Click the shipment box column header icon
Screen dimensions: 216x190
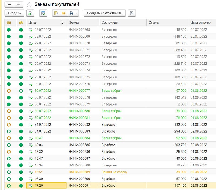pyautogui.click(x=9, y=23)
